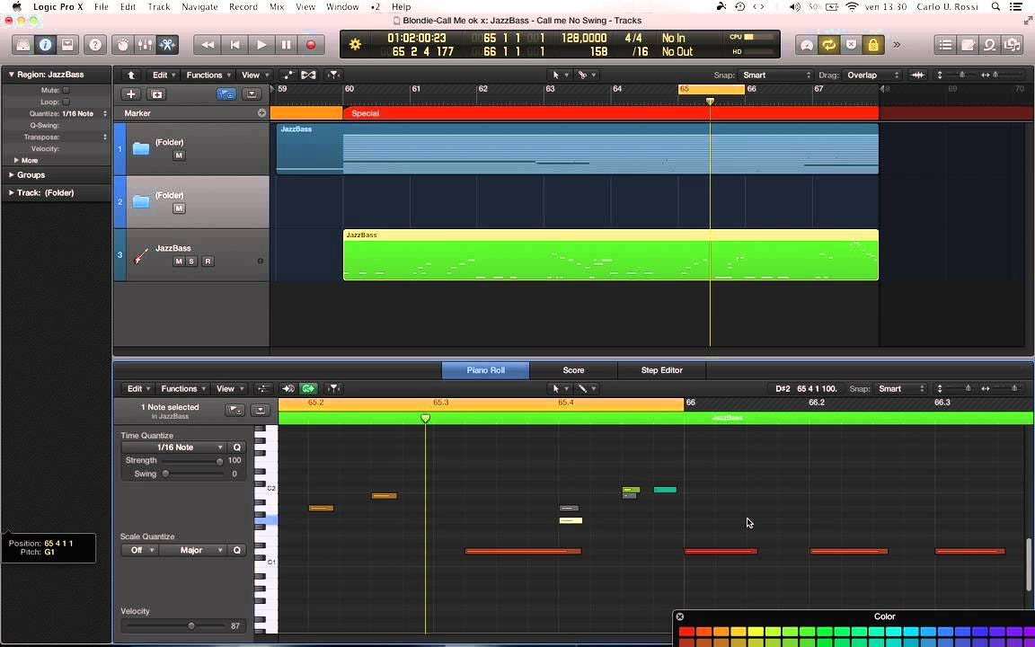
Task: Enable the Mute checkbox in Region inspector
Action: click(x=66, y=91)
